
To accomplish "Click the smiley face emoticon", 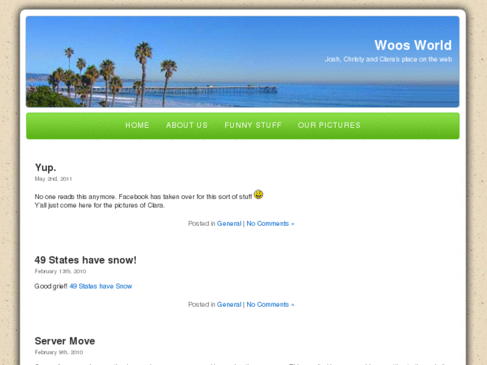I will pos(259,194).
